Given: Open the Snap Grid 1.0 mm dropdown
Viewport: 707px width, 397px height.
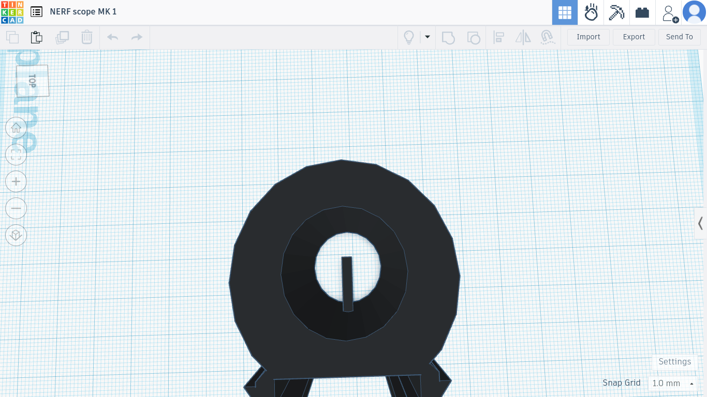Looking at the screenshot, I should pyautogui.click(x=673, y=383).
